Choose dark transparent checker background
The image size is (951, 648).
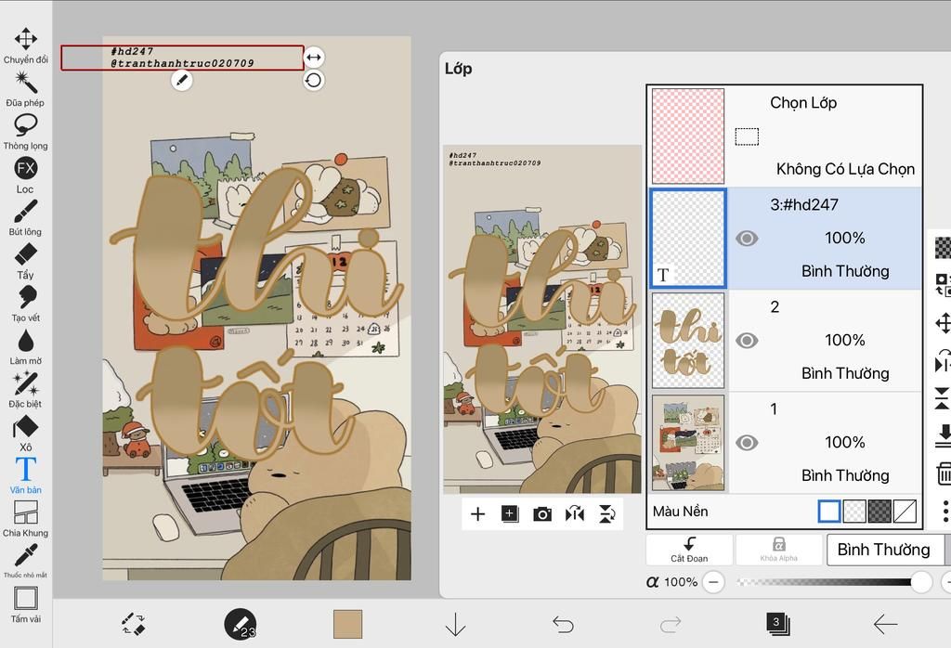(879, 511)
